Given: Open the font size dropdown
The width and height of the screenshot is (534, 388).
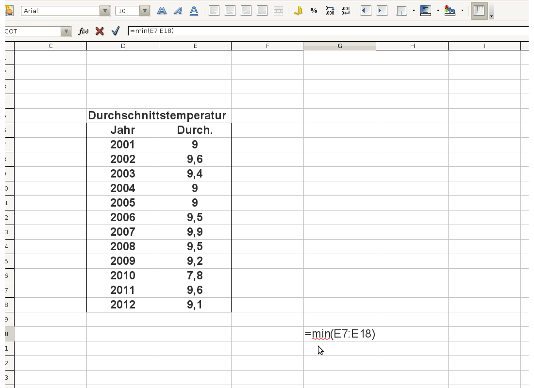Looking at the screenshot, I should click(x=144, y=11).
